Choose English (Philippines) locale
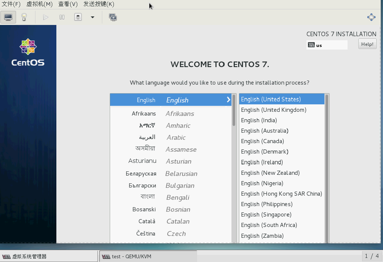The height and width of the screenshot is (262, 383). 282,204
